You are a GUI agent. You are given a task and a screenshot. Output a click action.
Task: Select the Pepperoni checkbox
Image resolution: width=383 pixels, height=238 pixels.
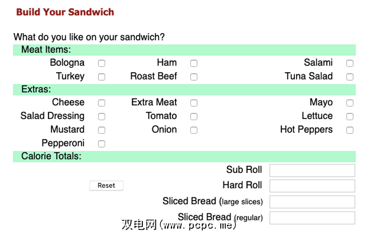pyautogui.click(x=102, y=144)
